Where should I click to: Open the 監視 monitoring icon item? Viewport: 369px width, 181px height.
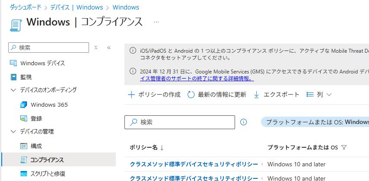13,77
